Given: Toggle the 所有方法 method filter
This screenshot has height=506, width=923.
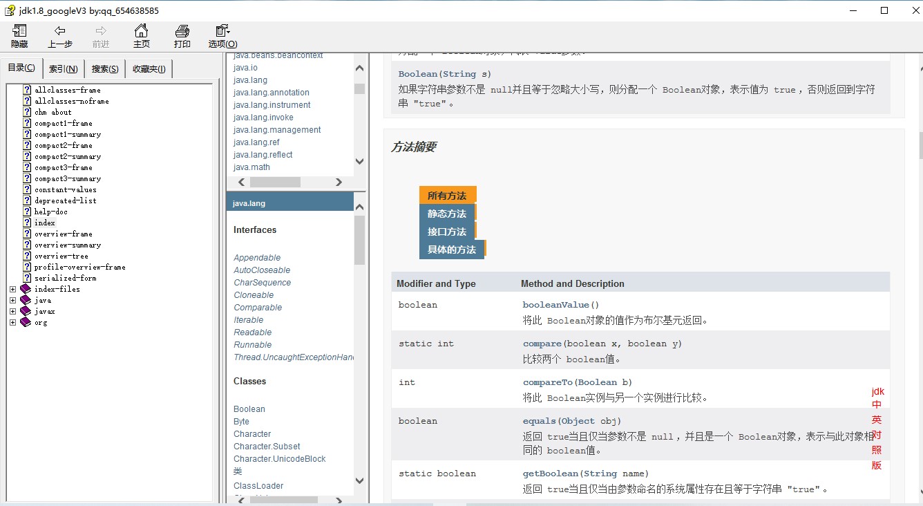Looking at the screenshot, I should (447, 195).
